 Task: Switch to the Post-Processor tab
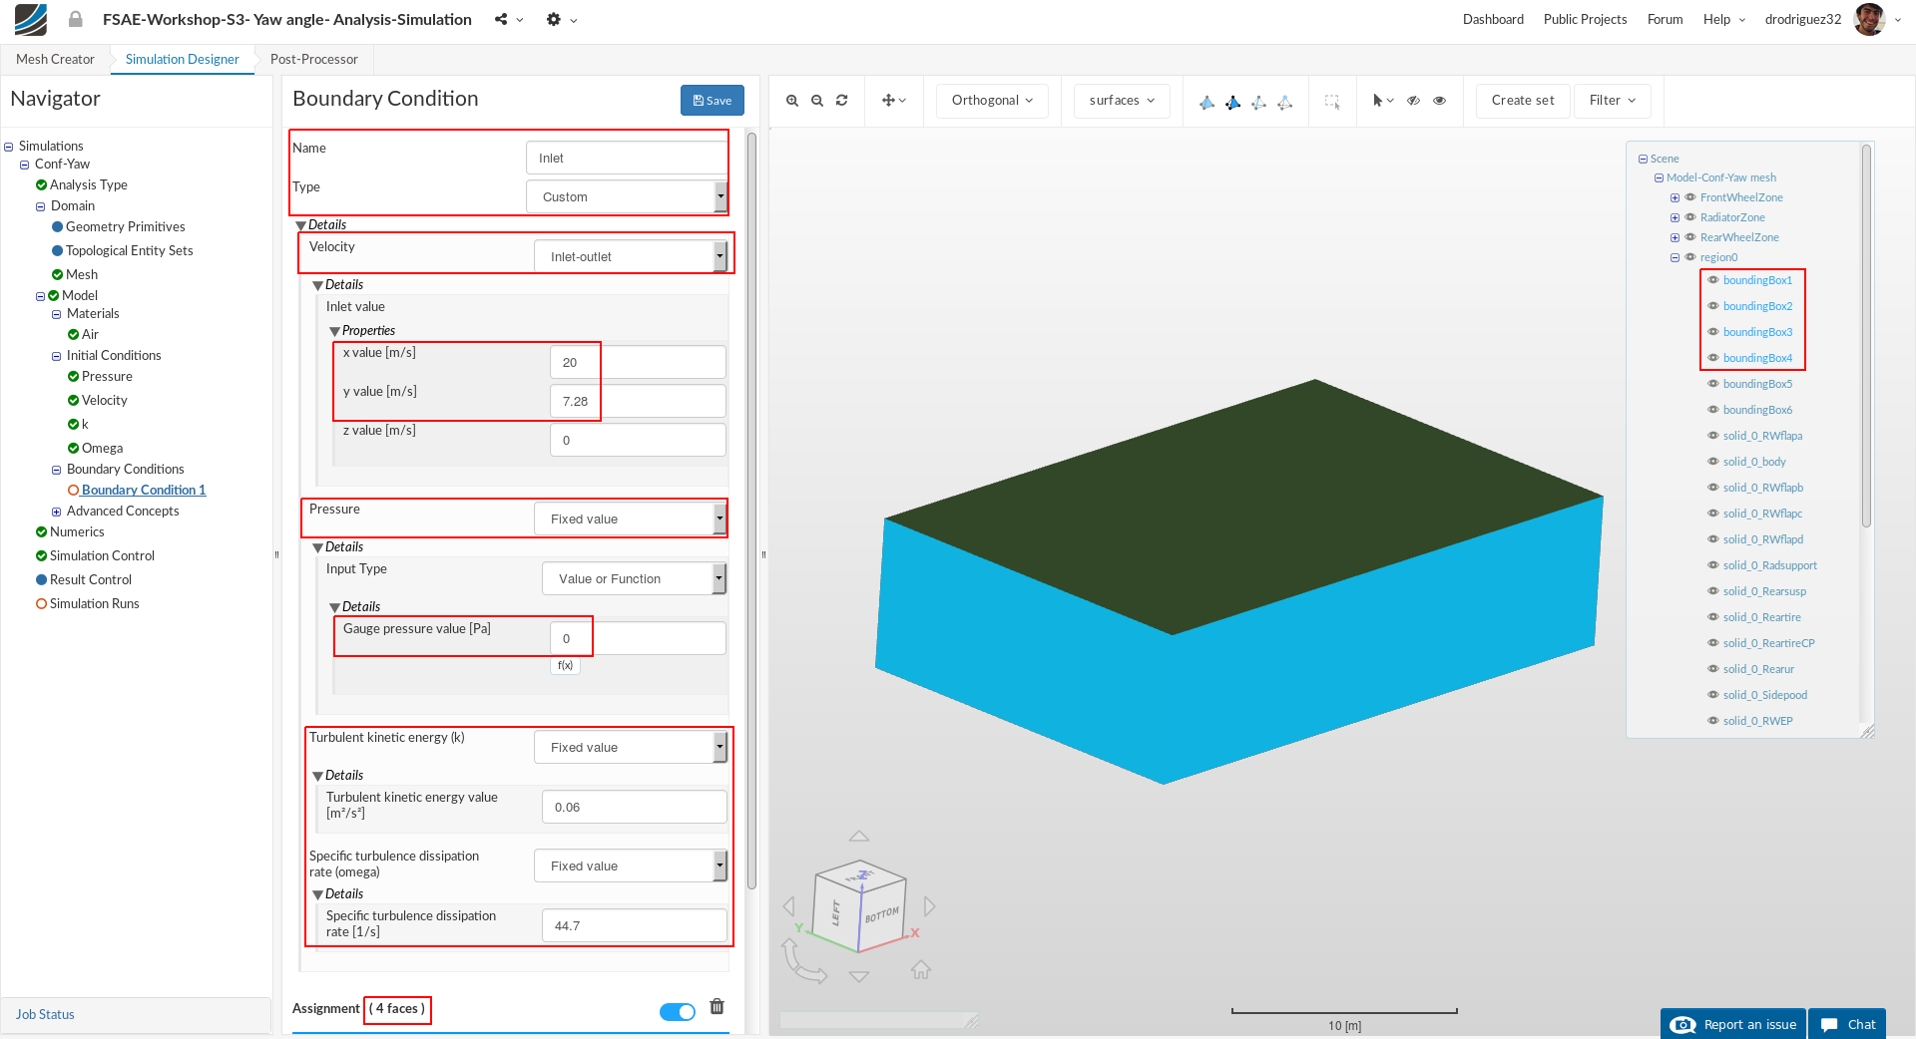pyautogui.click(x=313, y=60)
